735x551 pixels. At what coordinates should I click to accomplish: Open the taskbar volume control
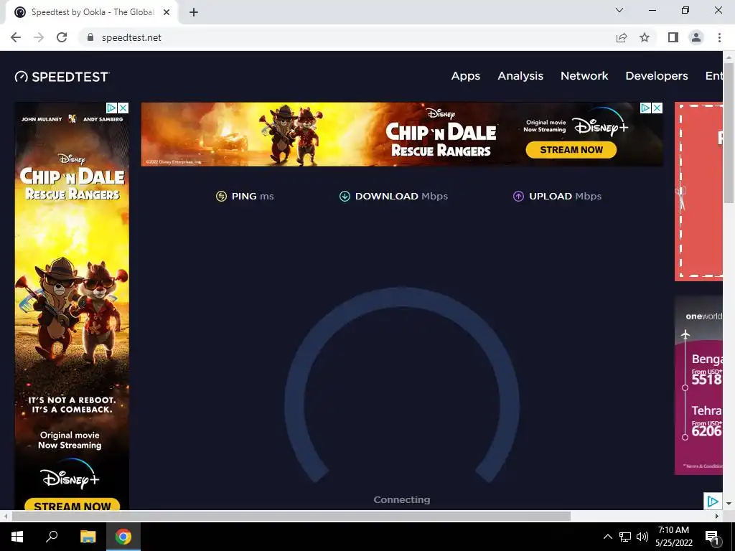pyautogui.click(x=642, y=537)
